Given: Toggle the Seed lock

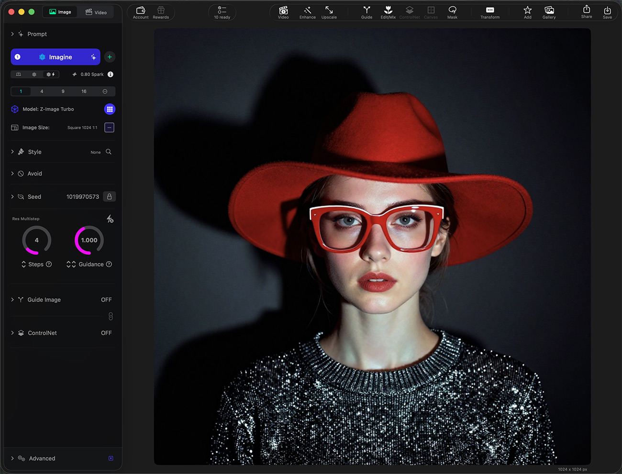Looking at the screenshot, I should click(x=110, y=197).
